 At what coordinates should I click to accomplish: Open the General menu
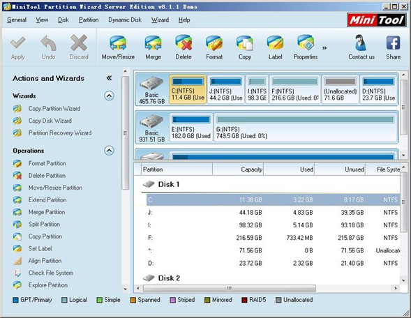click(17, 20)
